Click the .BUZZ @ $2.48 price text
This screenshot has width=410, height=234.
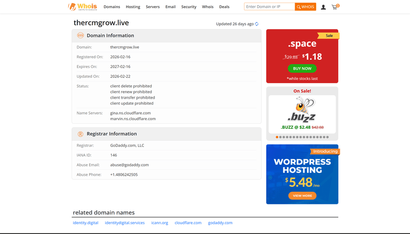(x=296, y=127)
